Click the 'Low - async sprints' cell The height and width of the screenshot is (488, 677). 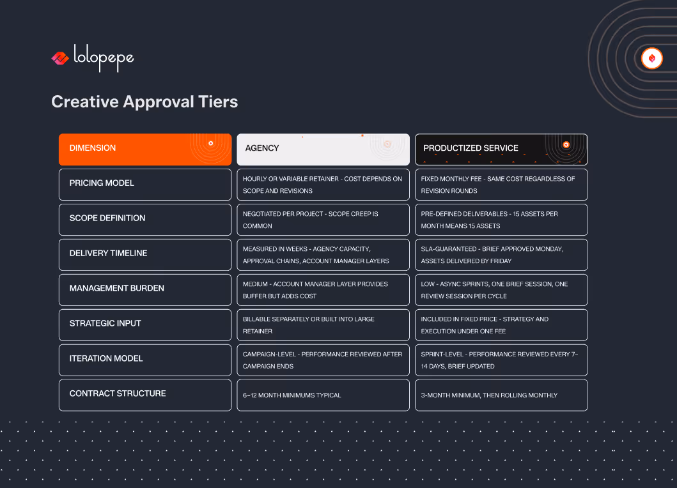(x=501, y=290)
